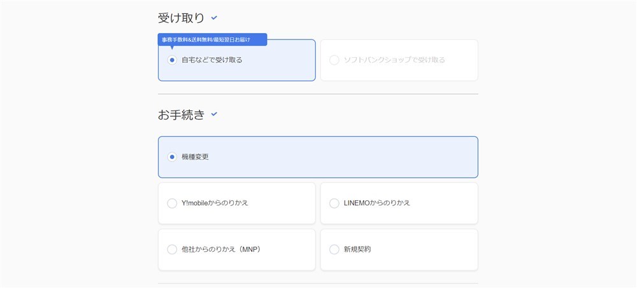The height and width of the screenshot is (288, 637).
Task: Click the 事務手数料&送料無料 tooltip badge
Action: pos(212,40)
